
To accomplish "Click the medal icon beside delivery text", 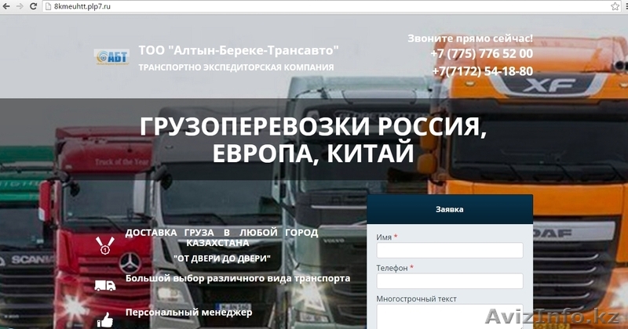I will tap(105, 245).
